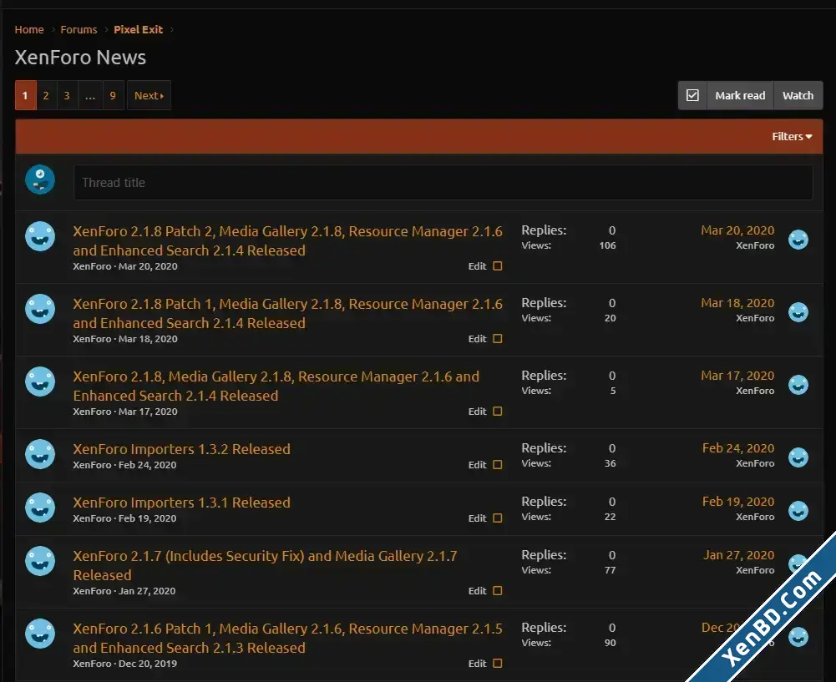Go to the Home breadcrumb link
This screenshot has width=836, height=682.
point(29,29)
